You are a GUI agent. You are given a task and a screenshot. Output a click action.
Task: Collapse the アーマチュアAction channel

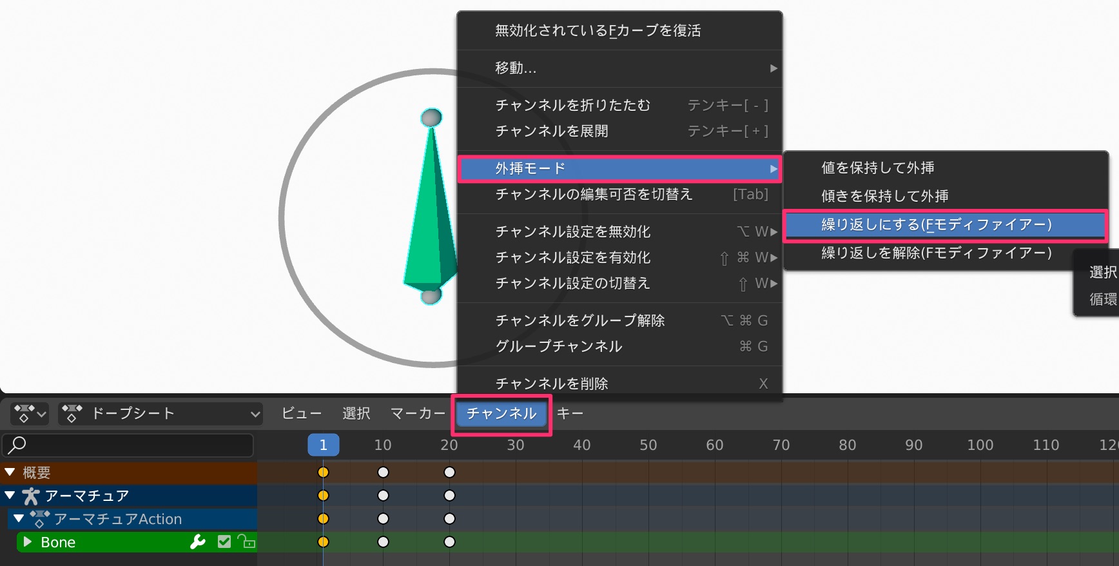pyautogui.click(x=19, y=518)
